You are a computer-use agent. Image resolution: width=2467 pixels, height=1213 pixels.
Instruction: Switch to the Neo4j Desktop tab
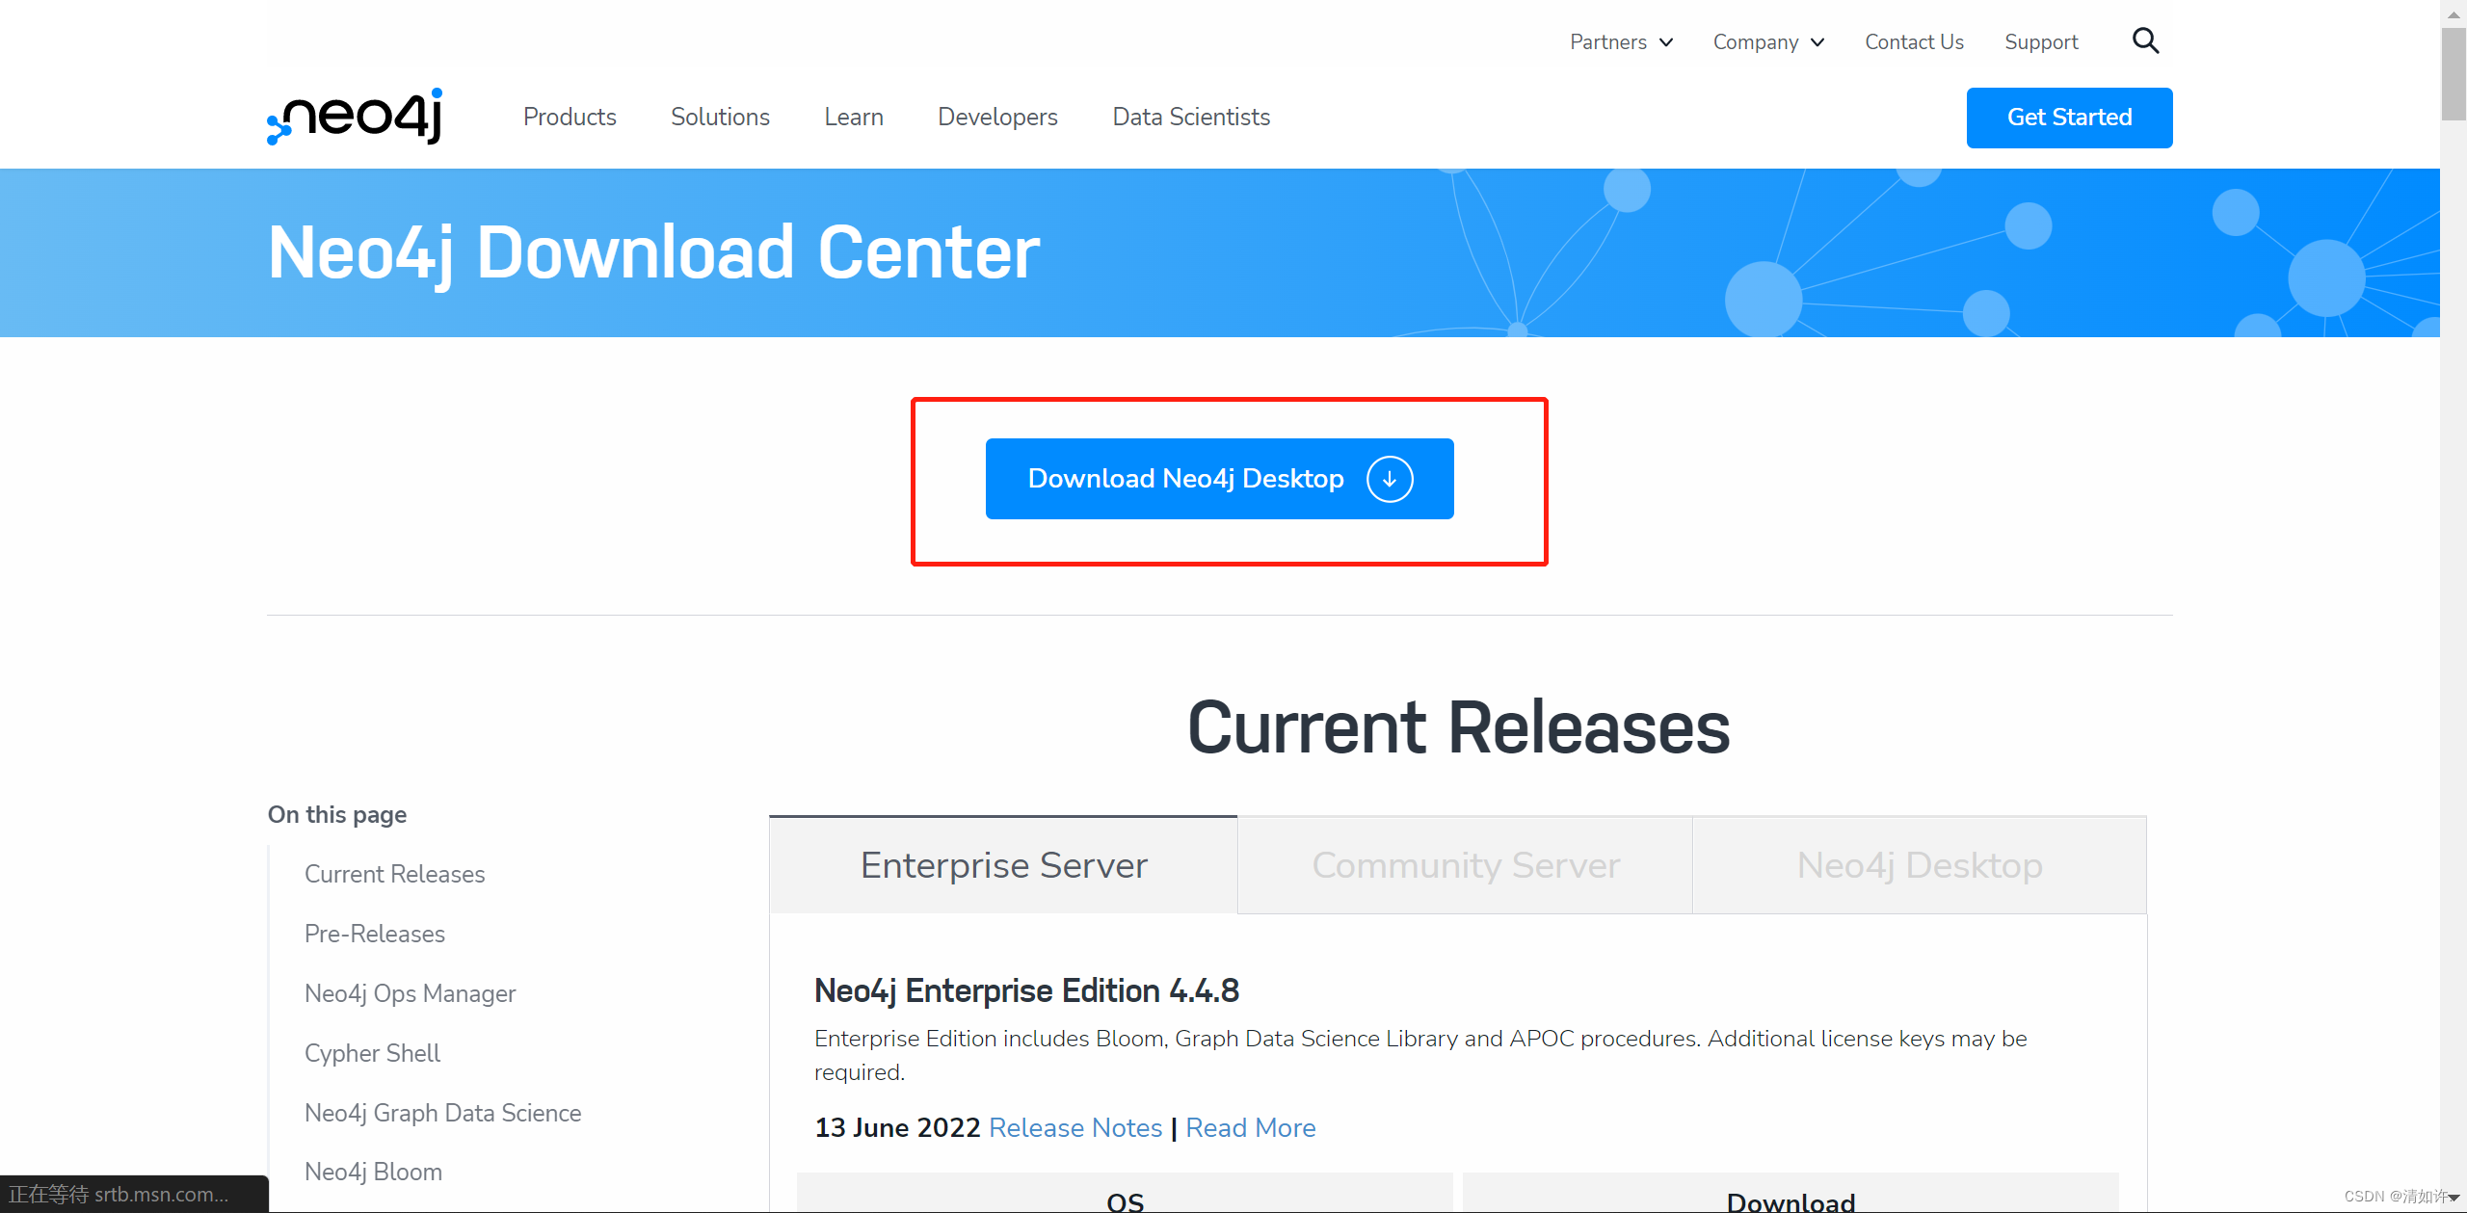pyautogui.click(x=1919, y=865)
